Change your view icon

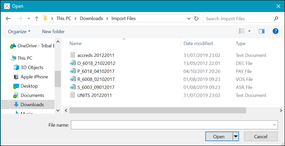[x=242, y=31]
